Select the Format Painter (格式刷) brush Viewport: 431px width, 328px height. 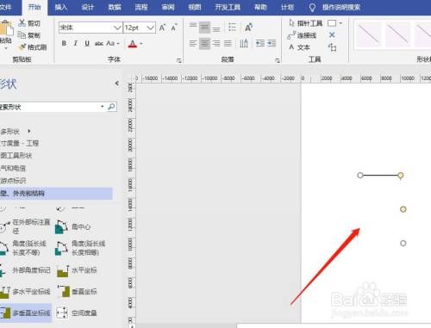pos(22,47)
